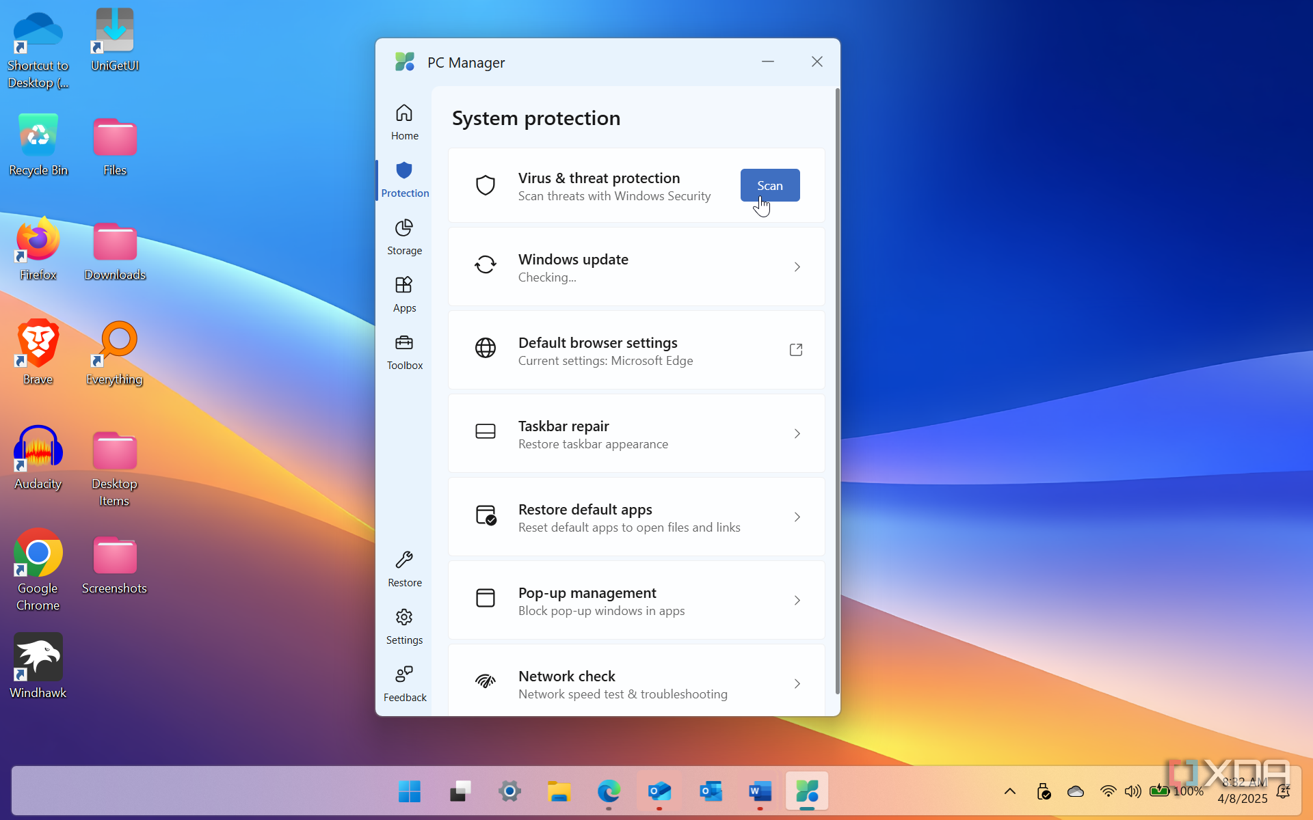Expand the Network check chevron
Image resolution: width=1313 pixels, height=820 pixels.
[x=797, y=683]
